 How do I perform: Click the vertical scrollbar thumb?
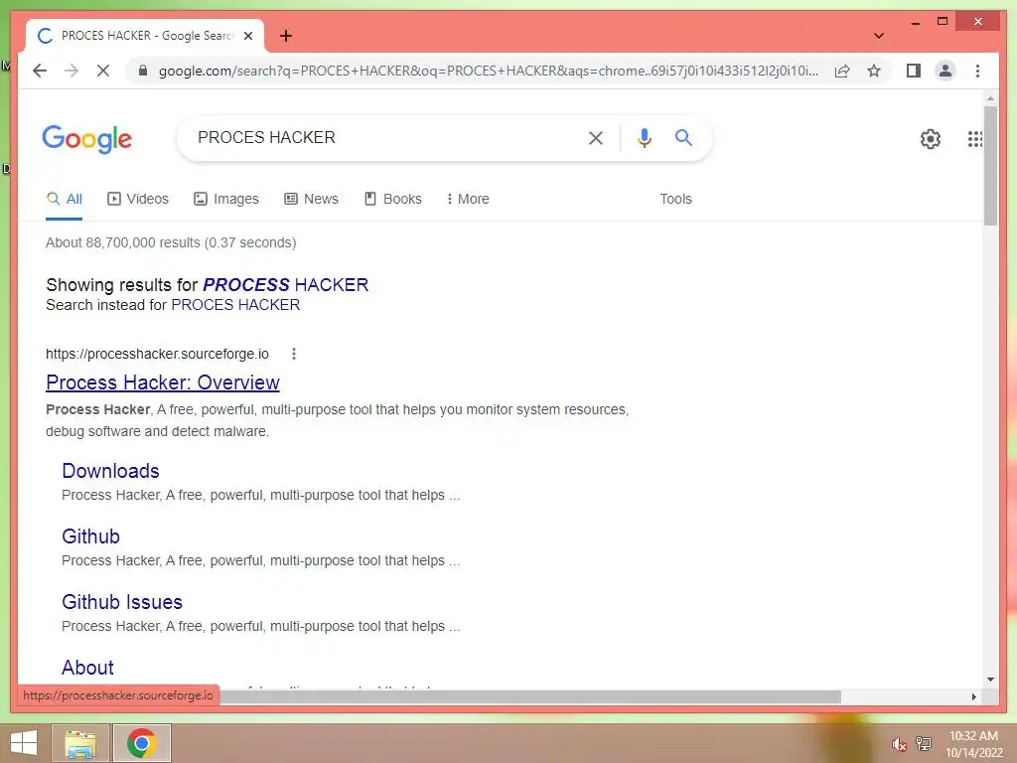click(990, 166)
